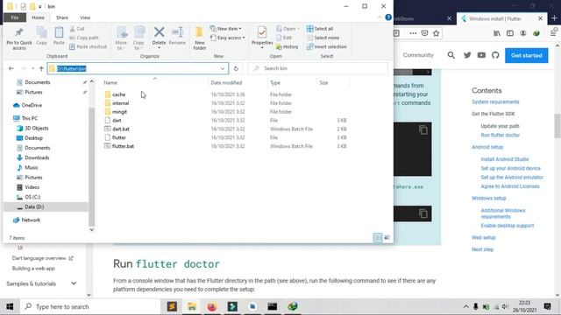Open Flutter's YouTube icon link
This screenshot has width=561, height=315.
(x=481, y=55)
